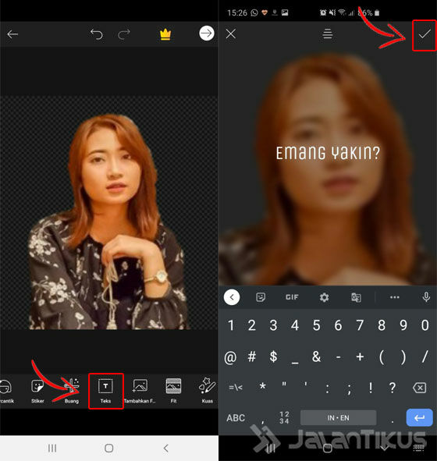Screen dimensions: 437x461
Task: Tap the home button in left navigation bar
Action: click(109, 449)
